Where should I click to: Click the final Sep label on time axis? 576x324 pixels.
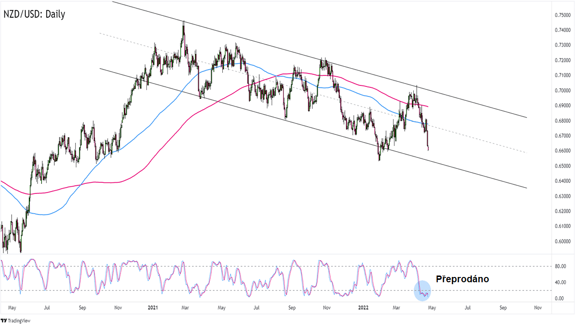pyautogui.click(x=503, y=307)
